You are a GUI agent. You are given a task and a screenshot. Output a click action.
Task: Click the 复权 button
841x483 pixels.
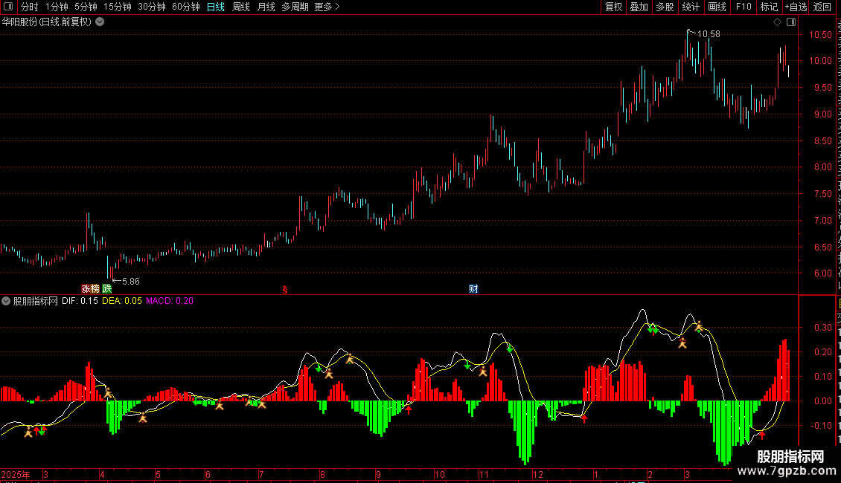tap(613, 7)
